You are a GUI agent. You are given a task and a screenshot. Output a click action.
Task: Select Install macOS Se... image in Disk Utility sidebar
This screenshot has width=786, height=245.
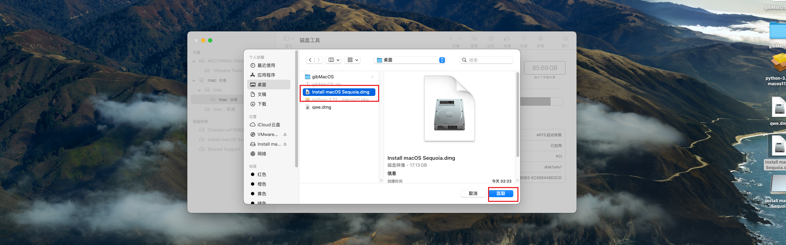[x=221, y=139]
